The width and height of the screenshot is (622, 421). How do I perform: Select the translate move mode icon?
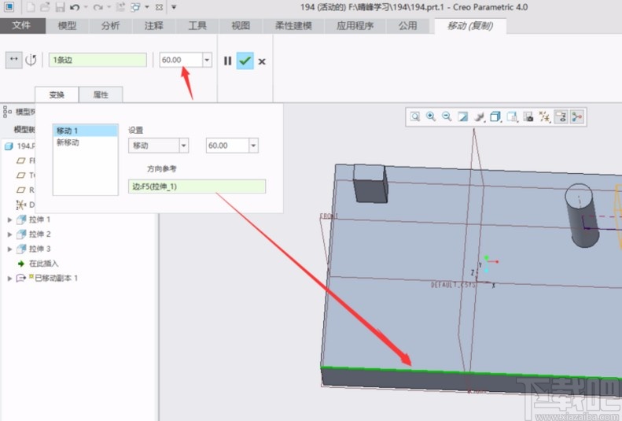(14, 60)
